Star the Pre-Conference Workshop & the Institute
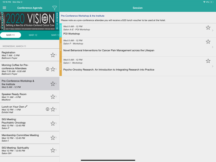Image resolution: width=216 pixels, height=162 pixels. pyautogui.click(x=53, y=84)
